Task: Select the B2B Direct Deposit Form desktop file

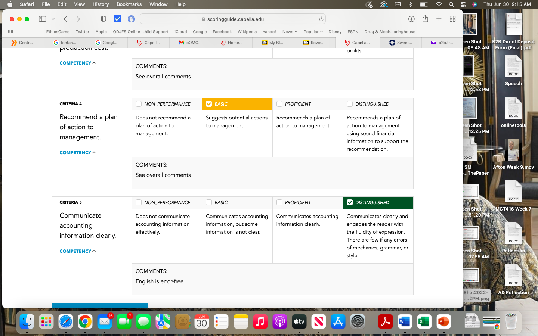Action: (513, 32)
